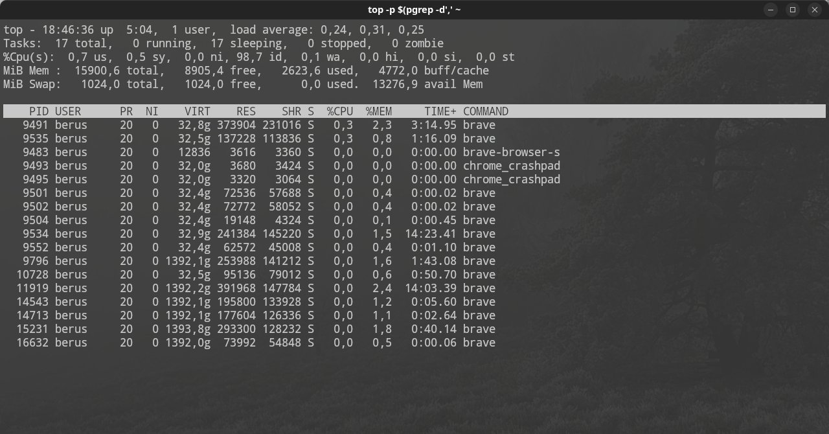Screen dimensions: 829x434
Task: Click time value 1:16.09
Action: [434, 139]
